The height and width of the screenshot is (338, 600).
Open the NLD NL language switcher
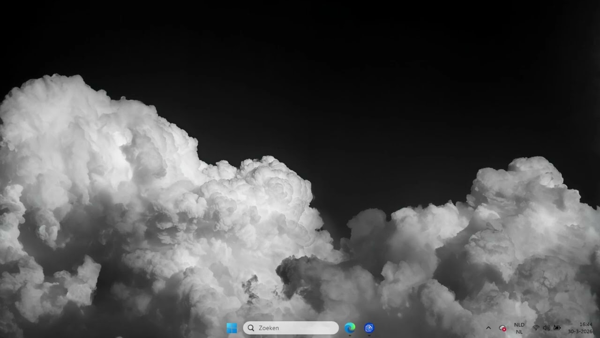pyautogui.click(x=519, y=328)
